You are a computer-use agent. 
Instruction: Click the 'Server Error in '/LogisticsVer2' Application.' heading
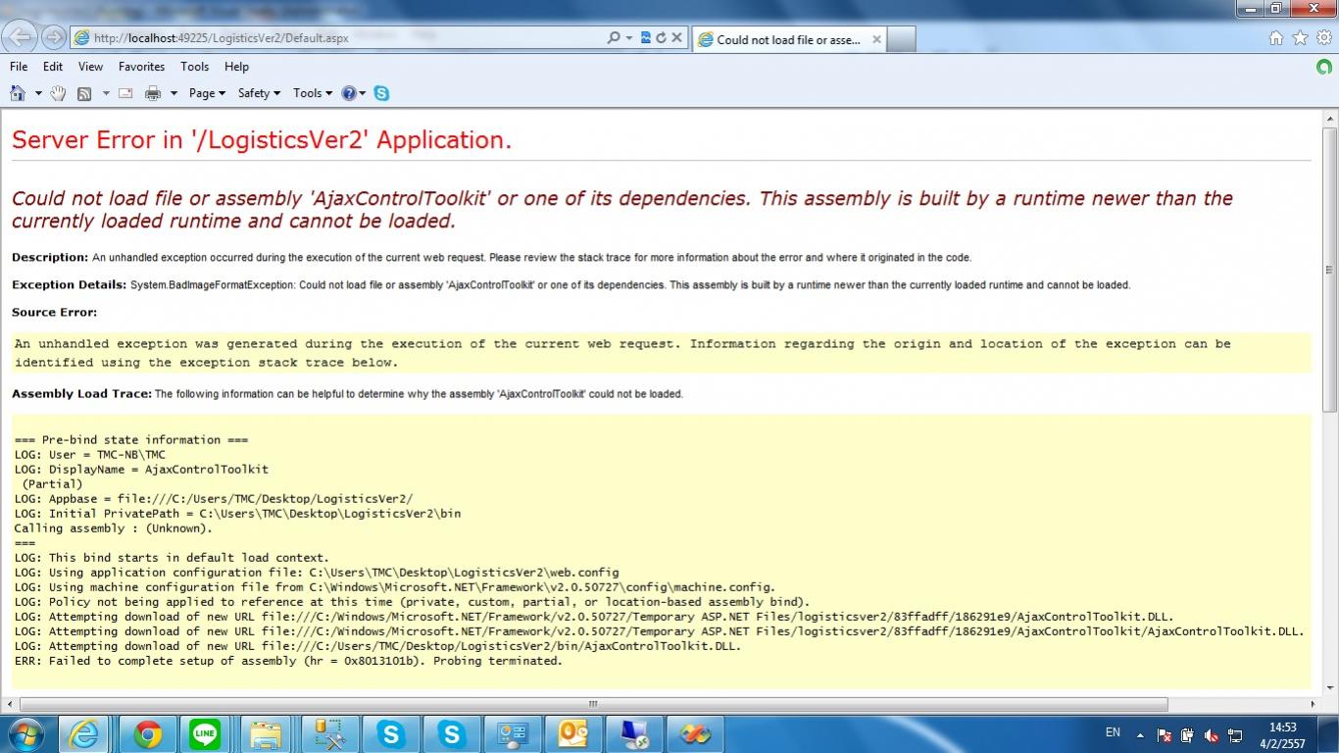click(x=262, y=140)
